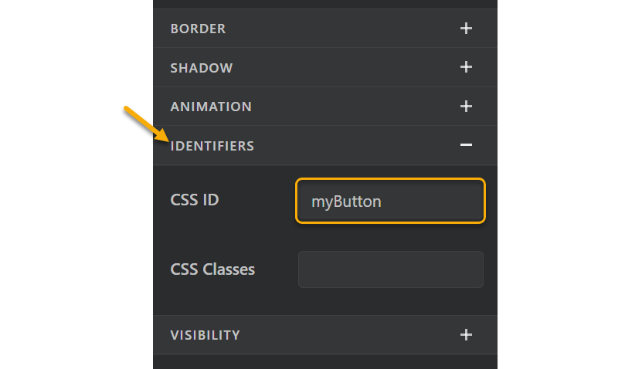This screenshot has width=642, height=369.
Task: Click the empty space right of the BORDER label
Action: point(340,29)
